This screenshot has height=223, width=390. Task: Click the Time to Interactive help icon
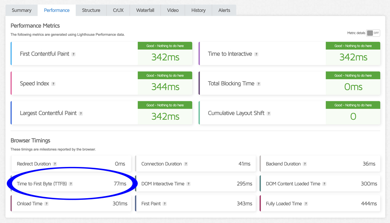point(256,54)
